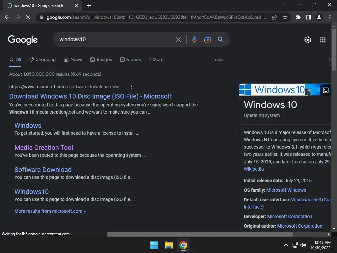
Task: Expand the More search categories
Action: point(156,60)
